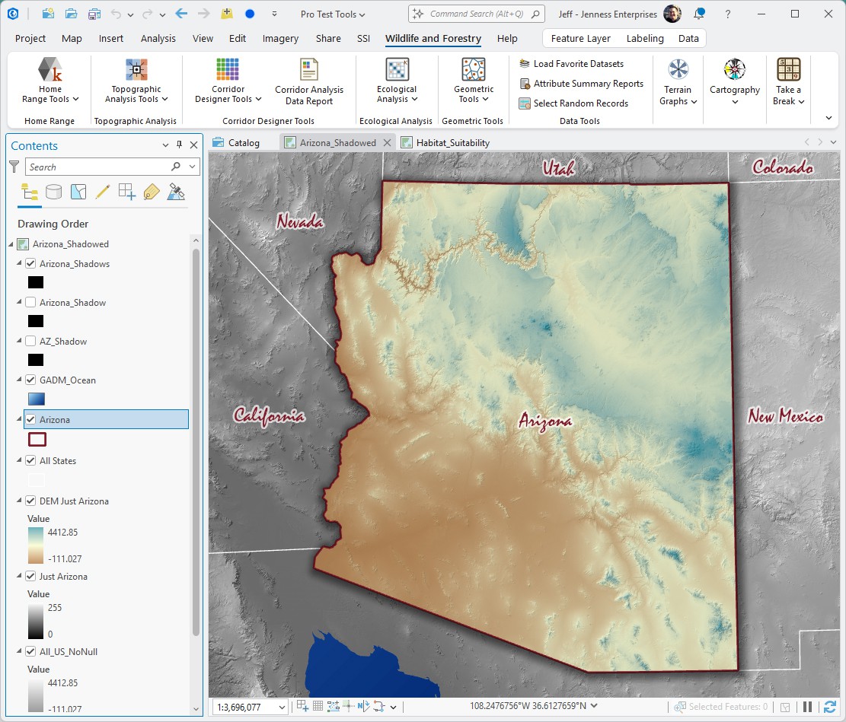This screenshot has height=722, width=846.
Task: Open Terrain Graphs icon
Action: coord(678,69)
